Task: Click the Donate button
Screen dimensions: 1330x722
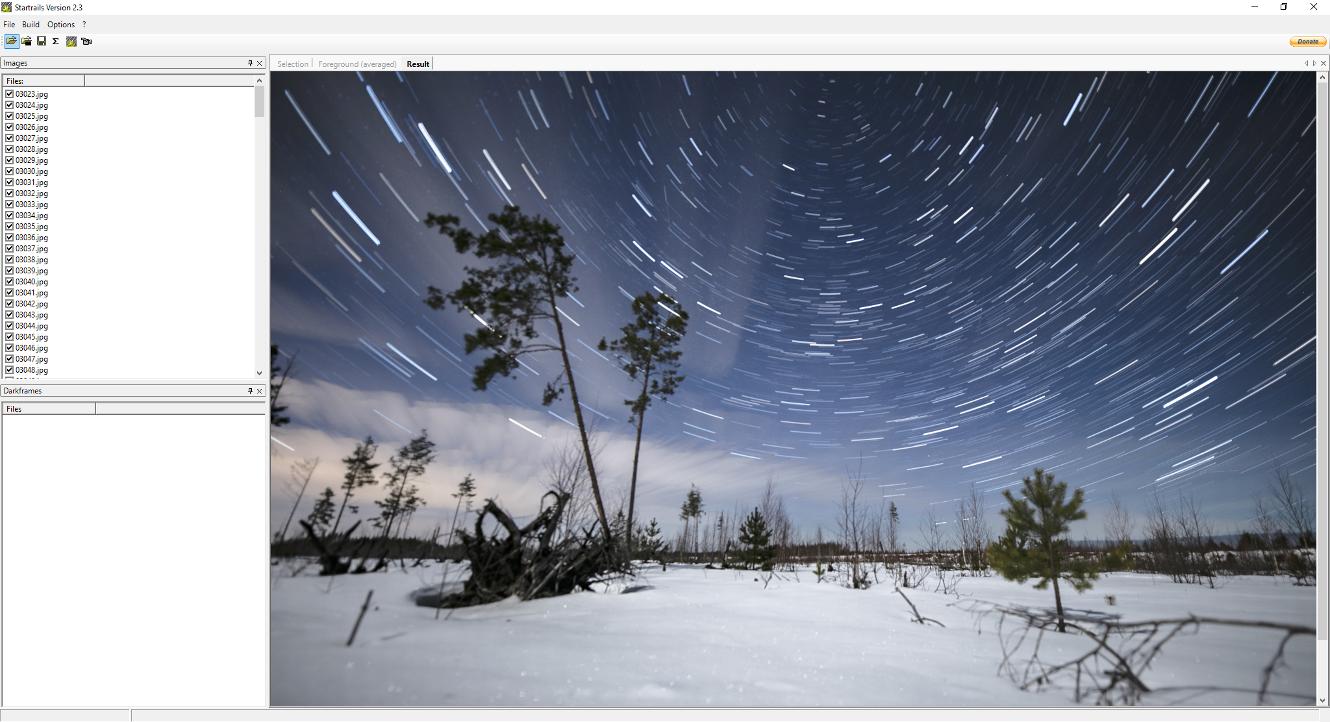Action: tap(1307, 42)
